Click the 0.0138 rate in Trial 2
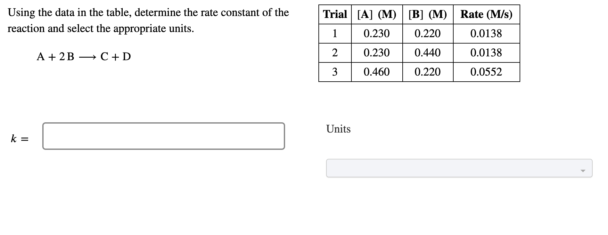 coord(486,53)
